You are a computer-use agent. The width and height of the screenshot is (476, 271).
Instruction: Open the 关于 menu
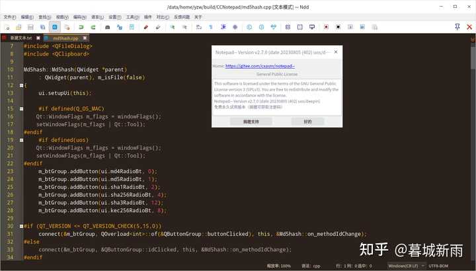198,17
